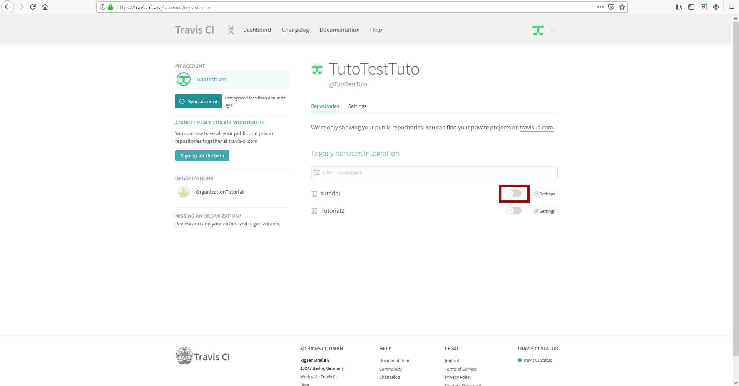Viewport: 739px width, 386px height.
Task: Show the browser sidebar
Action: 691,7
